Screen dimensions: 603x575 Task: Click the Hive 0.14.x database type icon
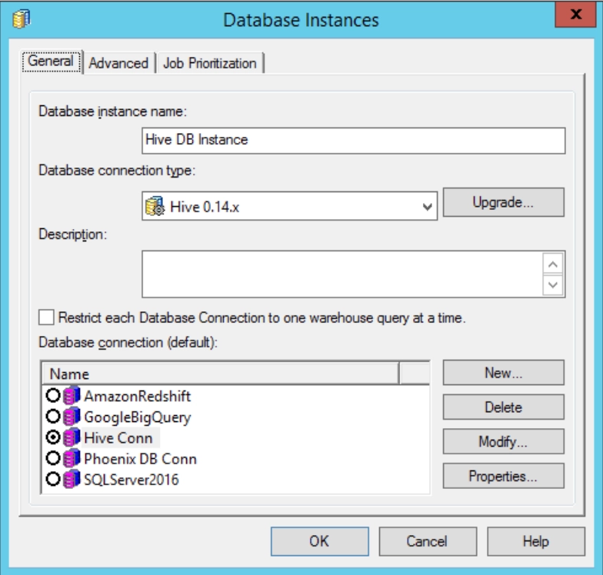coord(155,206)
